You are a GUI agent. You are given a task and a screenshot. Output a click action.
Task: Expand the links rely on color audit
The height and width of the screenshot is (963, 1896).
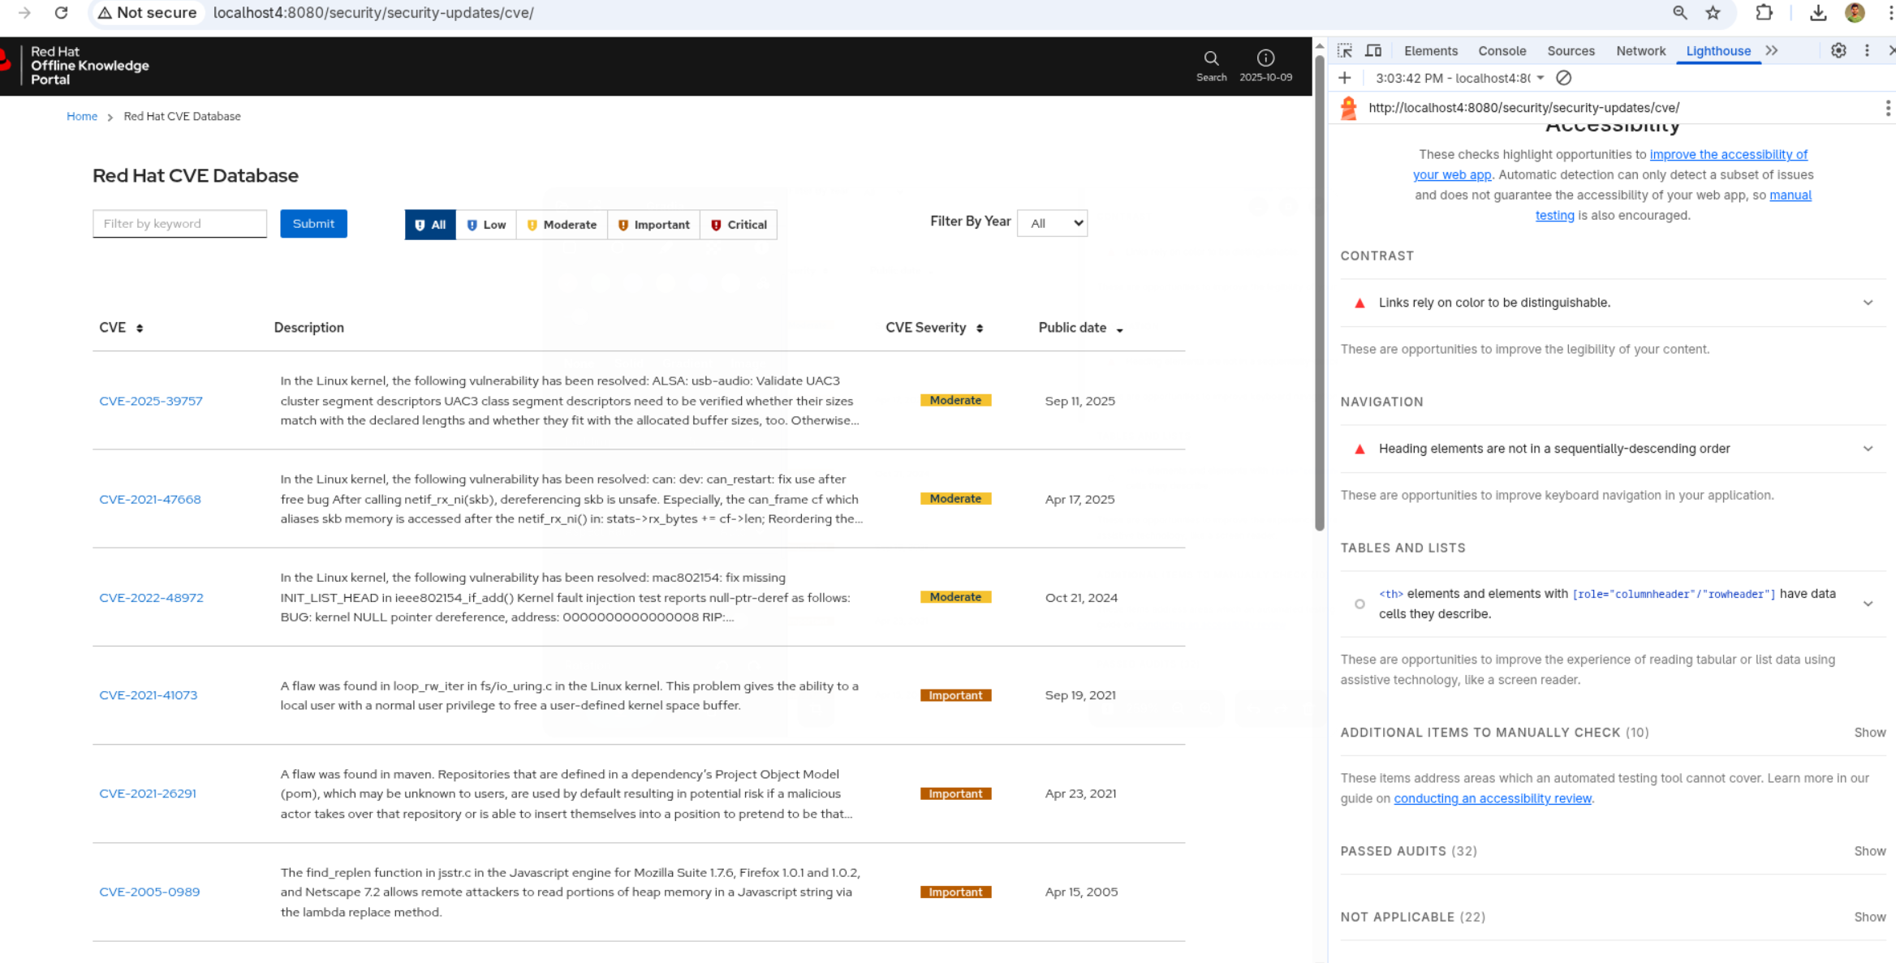(1867, 303)
